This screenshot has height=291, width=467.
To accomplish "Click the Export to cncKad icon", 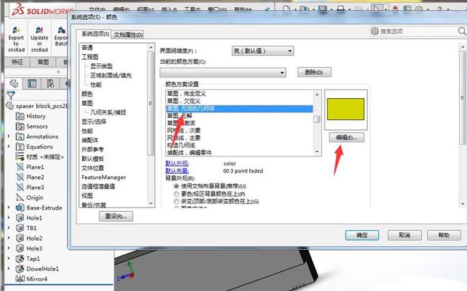I will pos(16,30).
